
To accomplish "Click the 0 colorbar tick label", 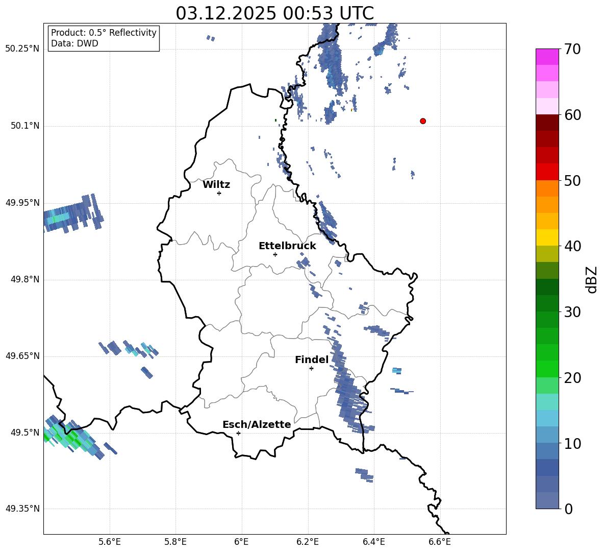I will [569, 509].
